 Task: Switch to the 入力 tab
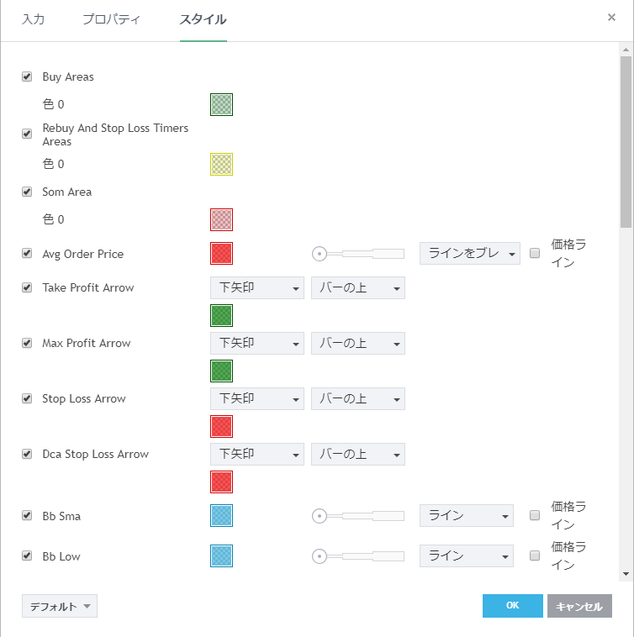click(33, 19)
